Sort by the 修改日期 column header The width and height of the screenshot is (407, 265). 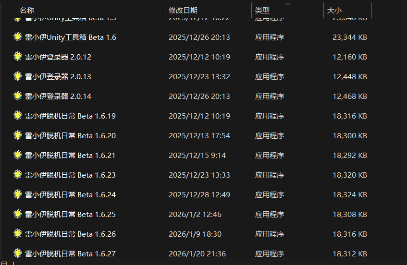183,10
